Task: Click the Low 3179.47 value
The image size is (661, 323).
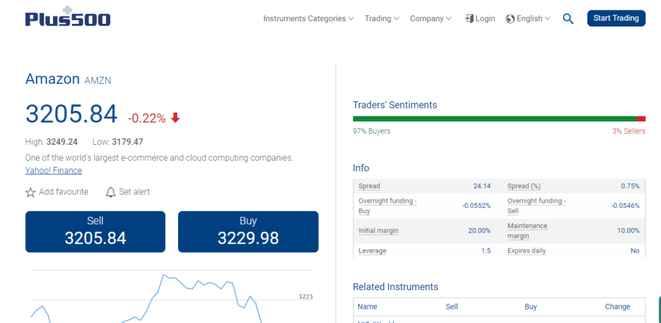Action: 127,141
